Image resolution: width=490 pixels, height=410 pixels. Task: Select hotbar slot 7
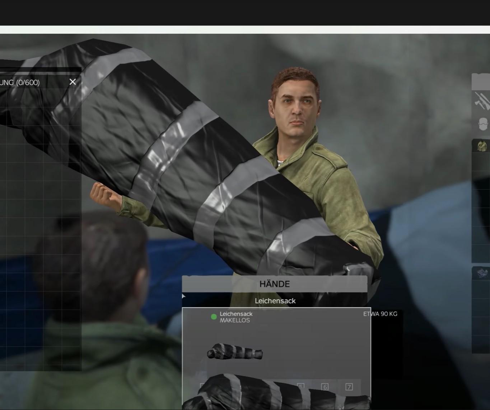[x=349, y=387]
